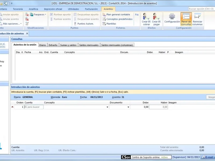Open Conceptos predefinidos

[117, 19]
